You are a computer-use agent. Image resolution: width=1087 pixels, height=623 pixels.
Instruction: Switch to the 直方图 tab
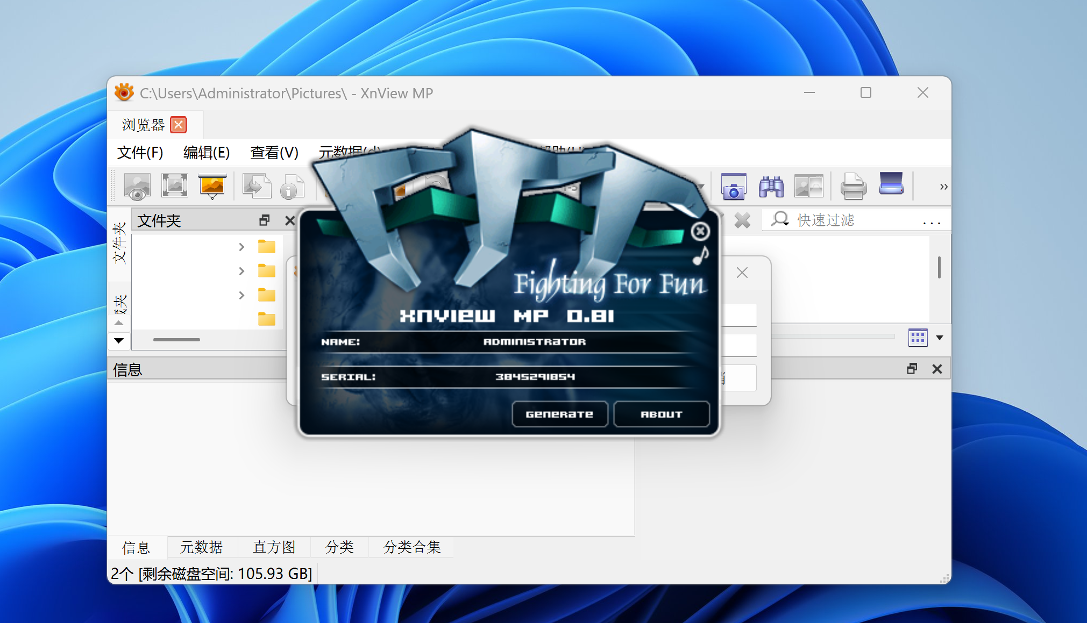[274, 547]
